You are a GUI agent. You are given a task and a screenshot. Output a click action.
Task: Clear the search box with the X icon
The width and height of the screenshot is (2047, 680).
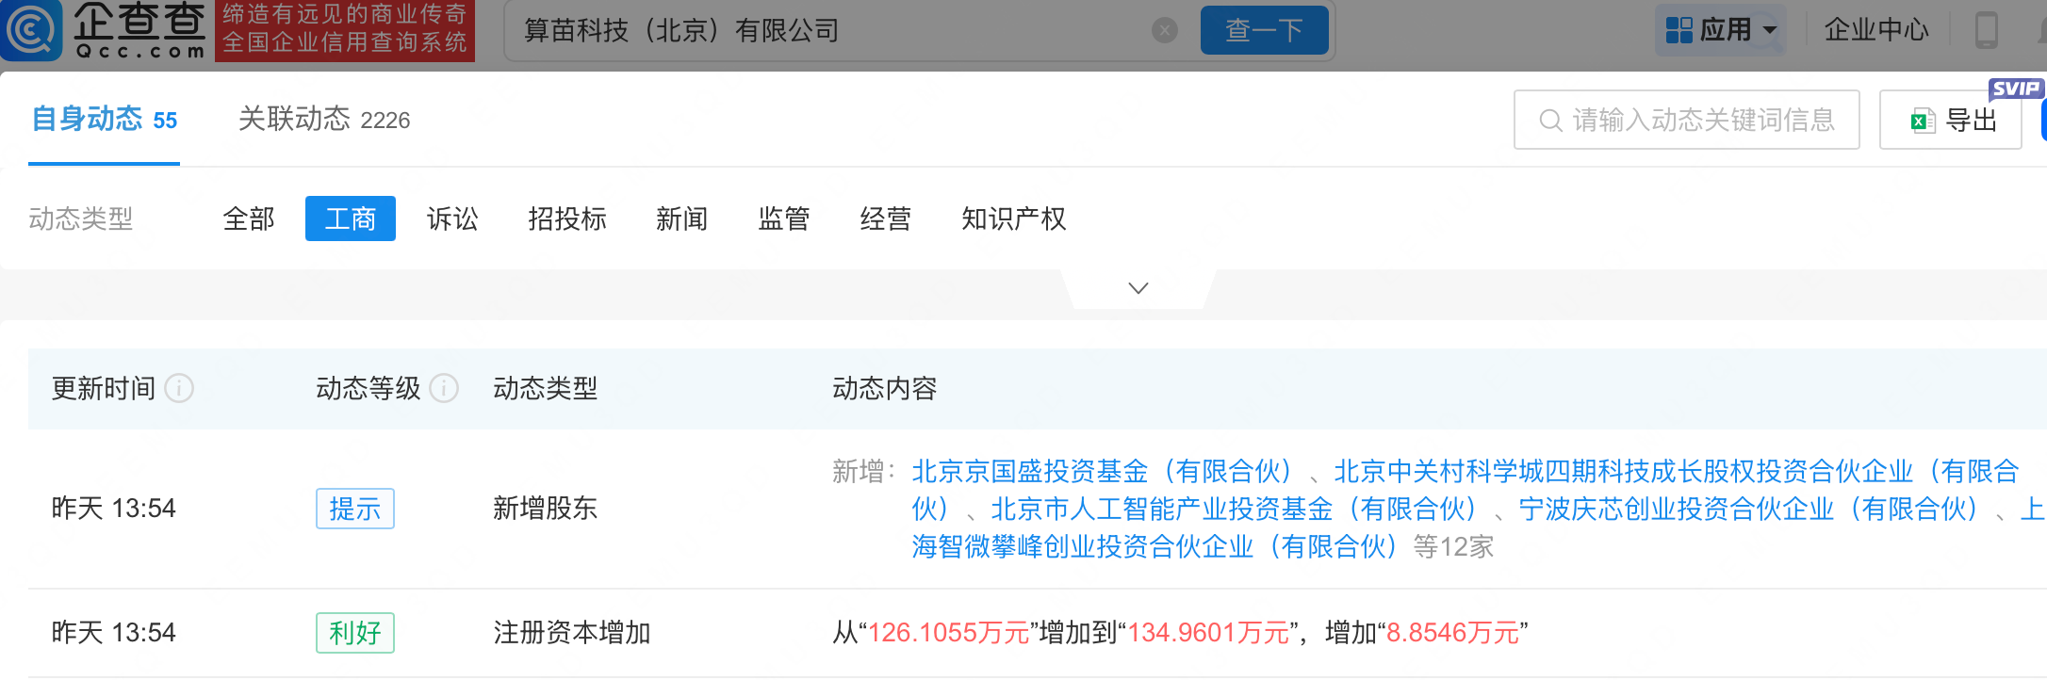(x=1165, y=30)
